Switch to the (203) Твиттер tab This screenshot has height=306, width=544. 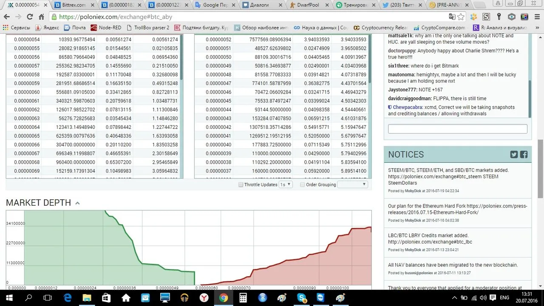[x=402, y=5]
